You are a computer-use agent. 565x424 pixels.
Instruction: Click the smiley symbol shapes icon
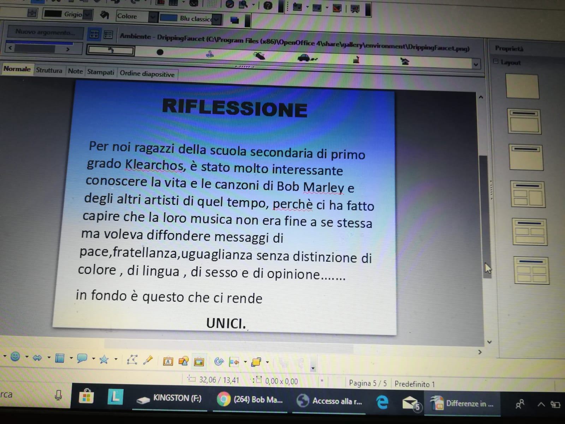tap(15, 357)
